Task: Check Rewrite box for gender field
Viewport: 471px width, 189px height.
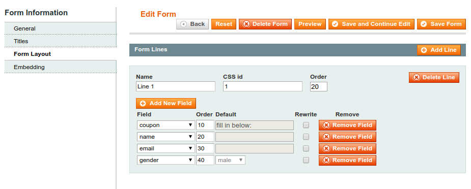Action: (x=306, y=160)
